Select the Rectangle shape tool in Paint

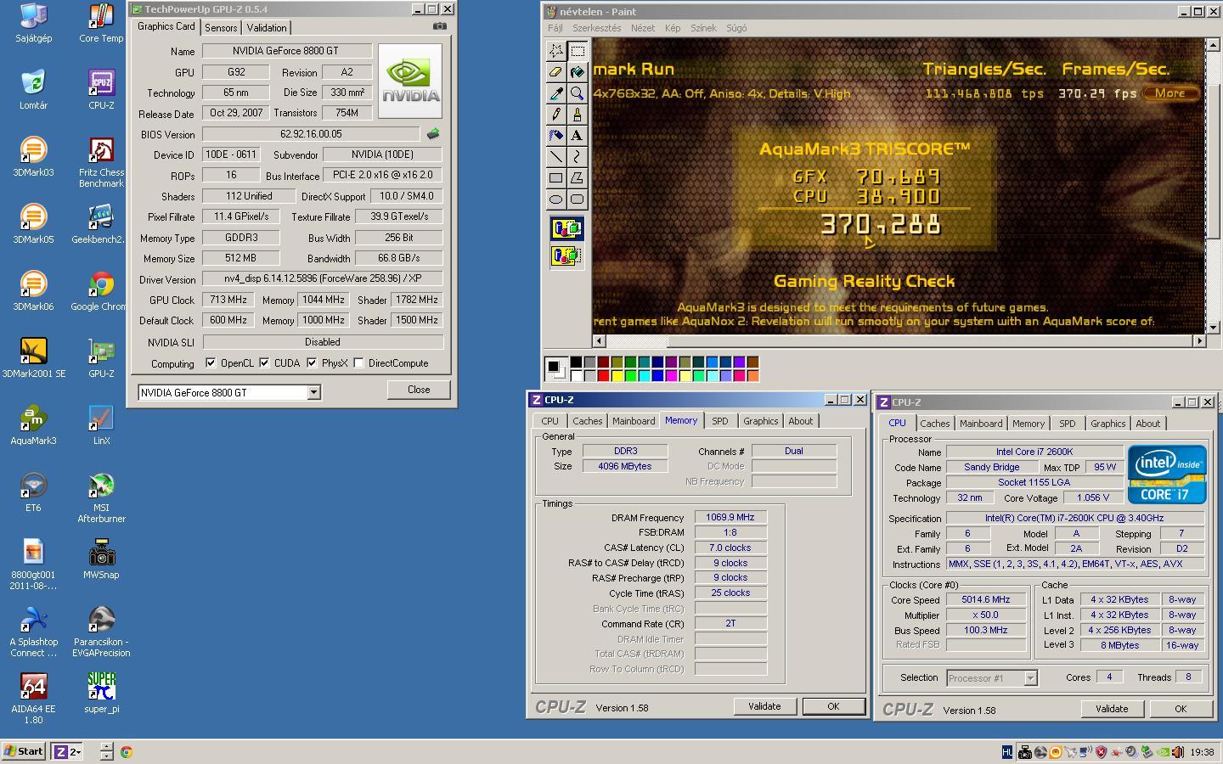tap(555, 177)
